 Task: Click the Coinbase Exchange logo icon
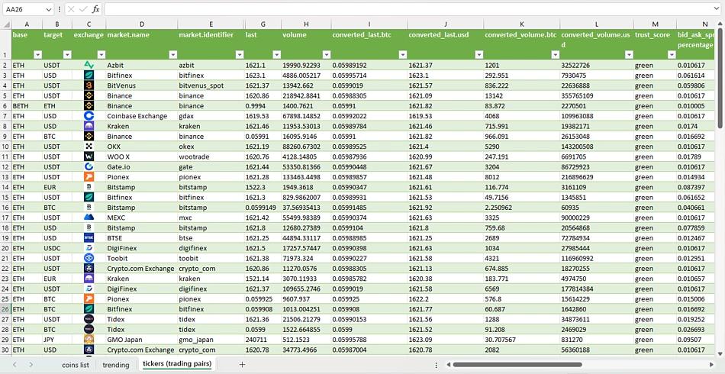[89, 116]
